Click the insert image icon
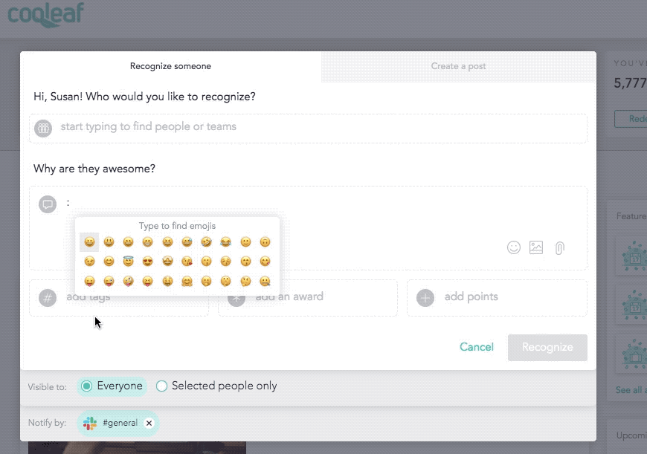 (x=536, y=247)
